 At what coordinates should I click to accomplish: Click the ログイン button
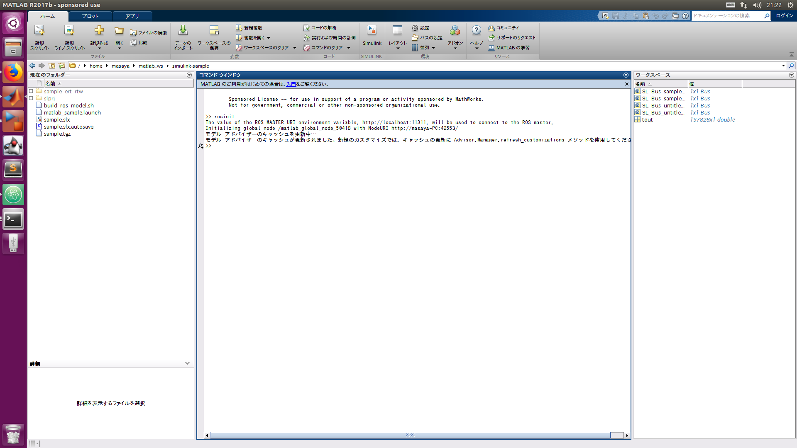pyautogui.click(x=784, y=15)
